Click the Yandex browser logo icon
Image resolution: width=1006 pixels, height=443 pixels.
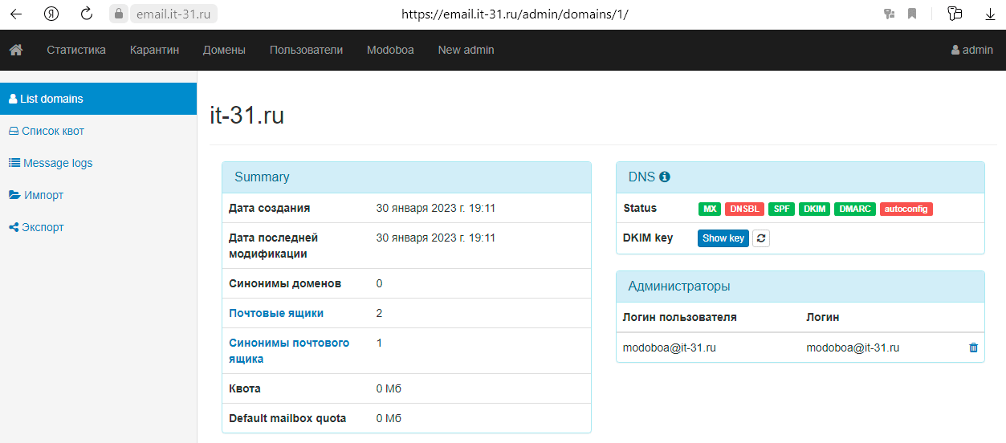click(51, 14)
